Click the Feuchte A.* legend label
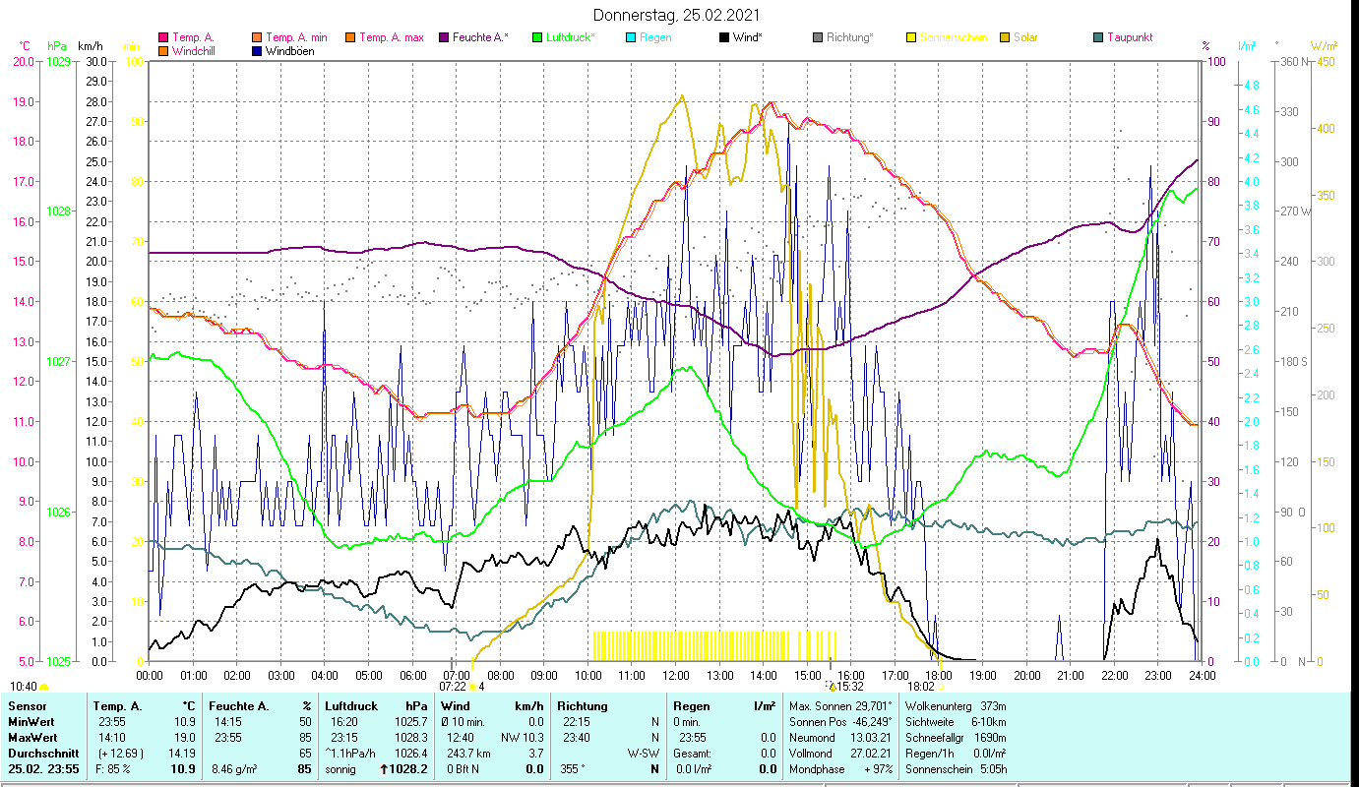The image size is (1359, 787). (x=479, y=38)
